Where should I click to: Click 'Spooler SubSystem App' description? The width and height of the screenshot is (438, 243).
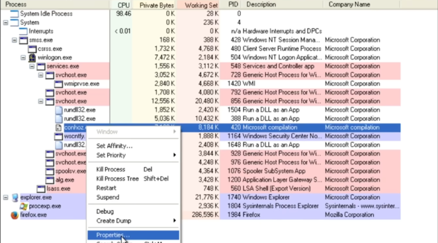(274, 171)
